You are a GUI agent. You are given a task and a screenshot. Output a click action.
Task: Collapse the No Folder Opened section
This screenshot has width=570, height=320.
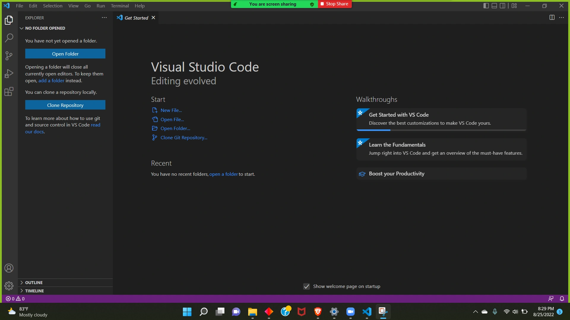click(45, 28)
